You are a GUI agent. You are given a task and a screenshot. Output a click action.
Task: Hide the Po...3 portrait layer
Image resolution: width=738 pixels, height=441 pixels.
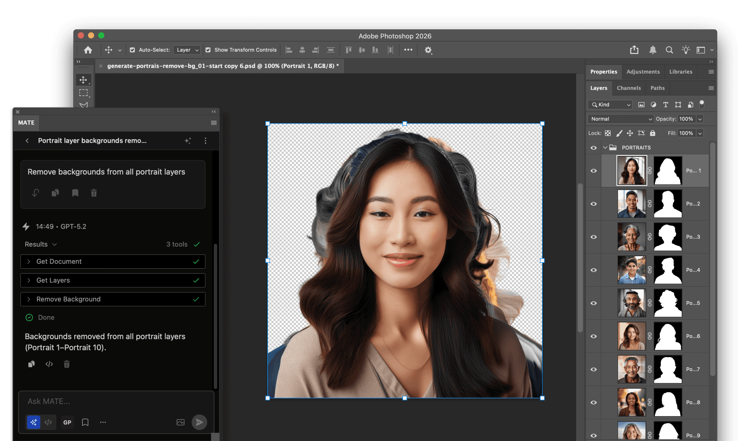pyautogui.click(x=593, y=237)
